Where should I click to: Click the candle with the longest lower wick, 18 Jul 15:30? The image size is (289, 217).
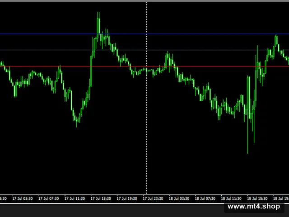click(248, 114)
